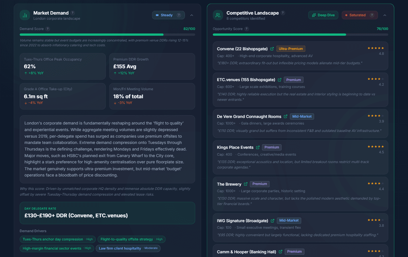Click the Day Delegate Rate box

click(x=107, y=213)
